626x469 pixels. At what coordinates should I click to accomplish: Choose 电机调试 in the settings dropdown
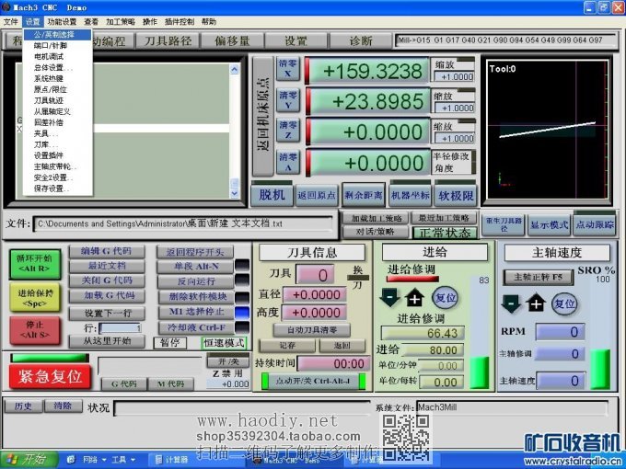pos(51,56)
